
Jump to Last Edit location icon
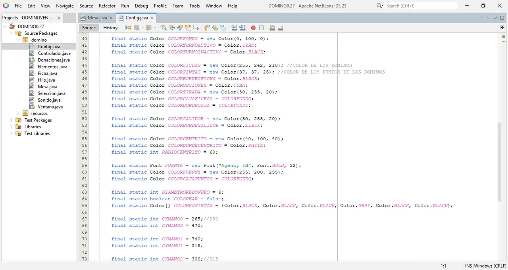(128, 28)
